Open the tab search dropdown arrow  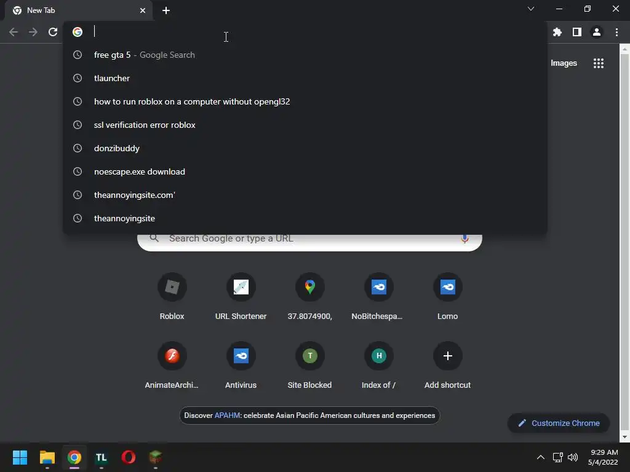531,9
